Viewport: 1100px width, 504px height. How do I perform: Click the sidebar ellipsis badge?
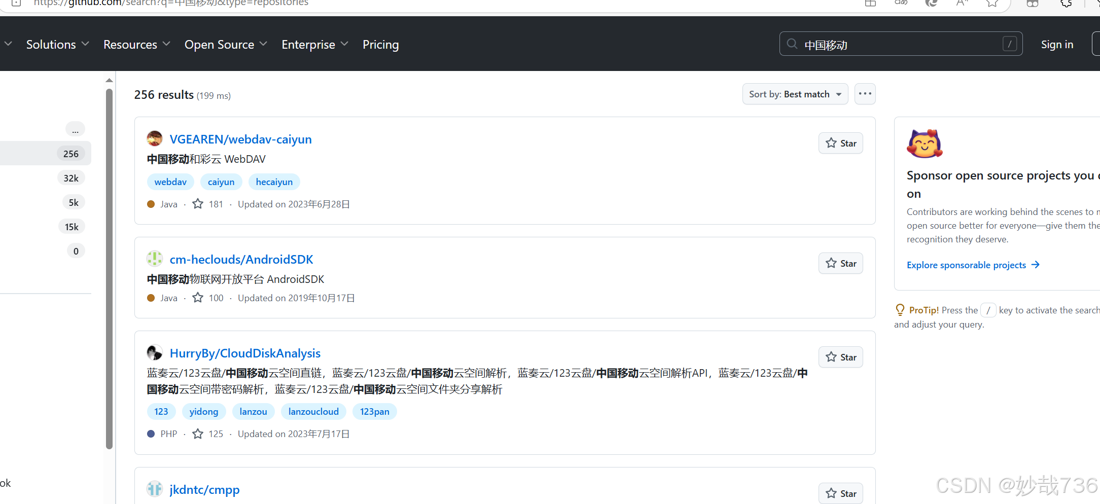click(x=75, y=129)
